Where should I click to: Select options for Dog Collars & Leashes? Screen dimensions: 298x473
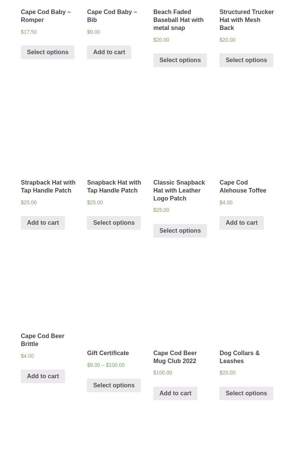246,393
